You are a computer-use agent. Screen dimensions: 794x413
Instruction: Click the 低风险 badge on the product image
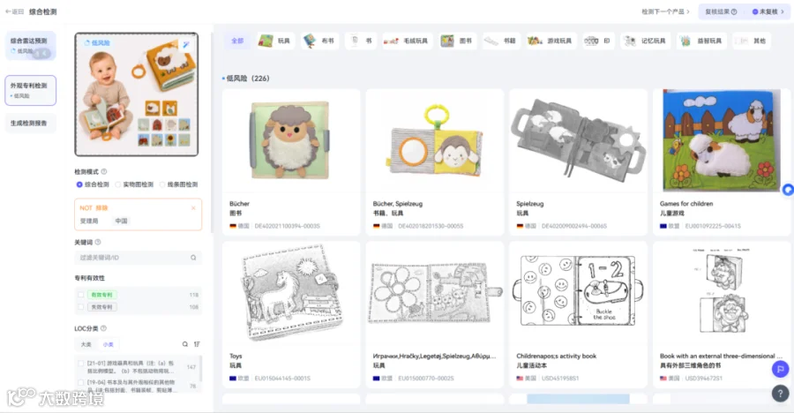97,43
